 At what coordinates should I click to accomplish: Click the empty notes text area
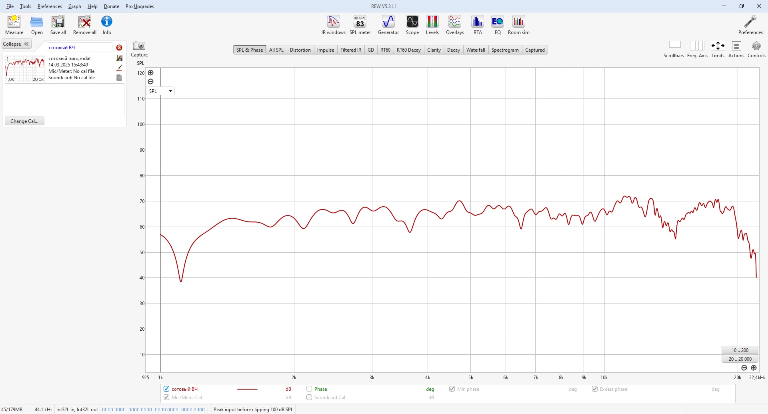pos(64,99)
